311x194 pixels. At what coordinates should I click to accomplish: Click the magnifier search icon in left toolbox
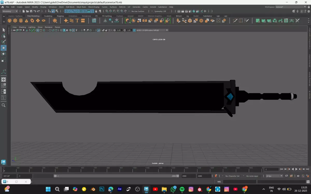[4, 105]
